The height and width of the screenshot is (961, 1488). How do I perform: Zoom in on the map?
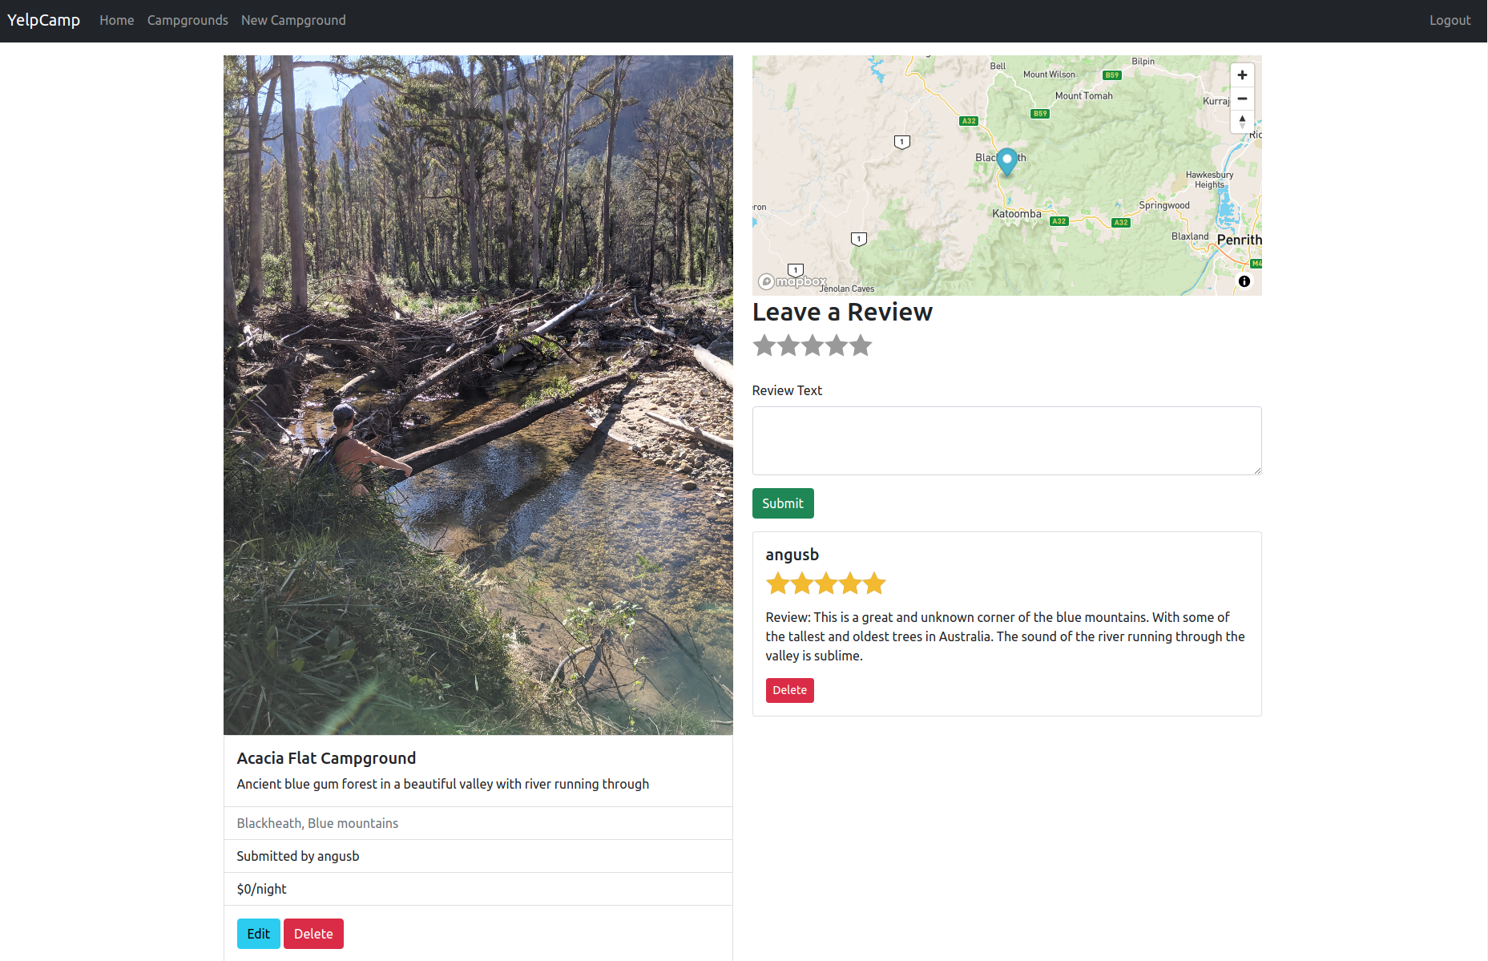(x=1242, y=75)
